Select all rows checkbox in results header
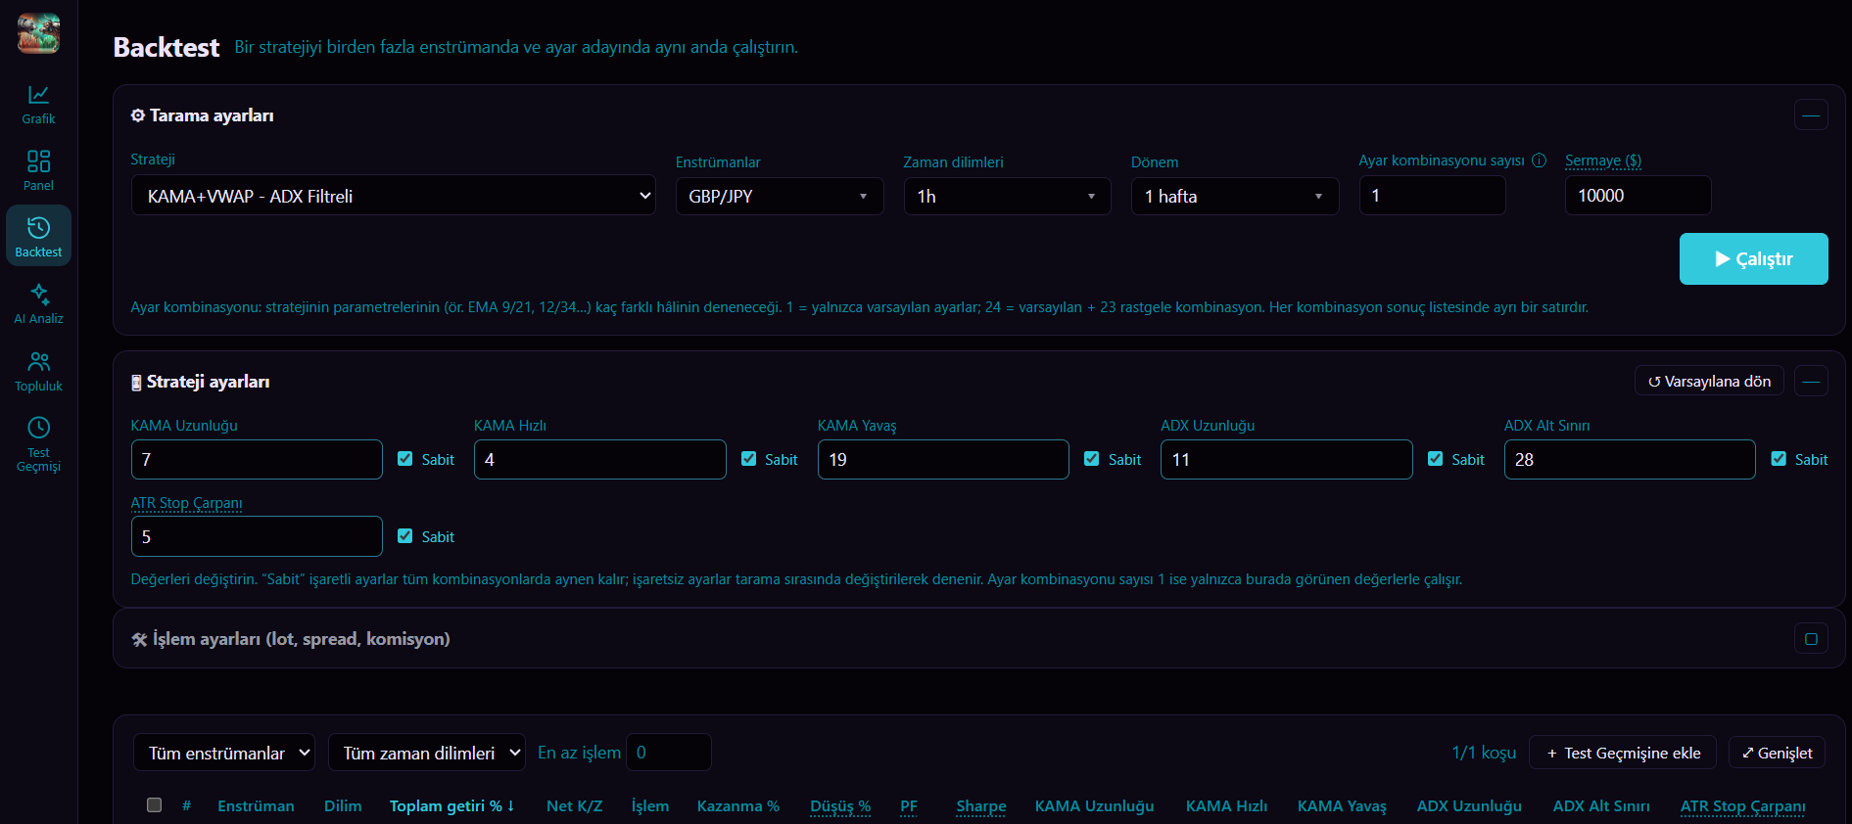This screenshot has width=1852, height=824. click(154, 805)
